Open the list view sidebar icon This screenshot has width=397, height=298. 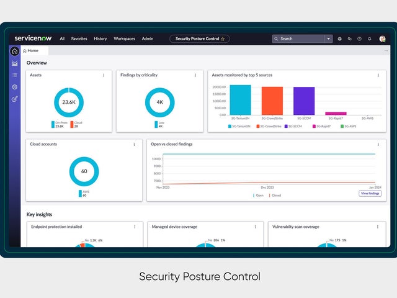point(15,75)
